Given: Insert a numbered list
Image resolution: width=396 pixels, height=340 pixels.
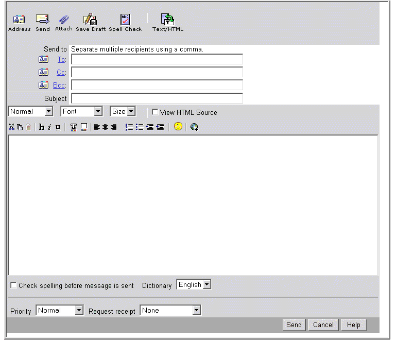Looking at the screenshot, I should pyautogui.click(x=129, y=127).
